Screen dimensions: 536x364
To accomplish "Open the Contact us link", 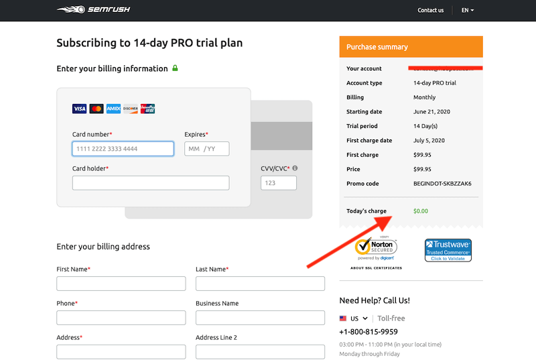I will 430,10.
